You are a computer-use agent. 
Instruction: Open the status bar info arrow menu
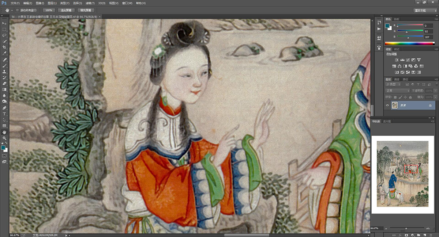coord(66,235)
